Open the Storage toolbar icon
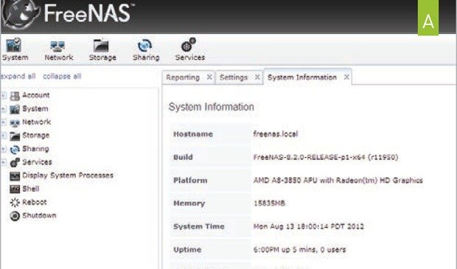The width and height of the screenshot is (457, 269). [x=102, y=49]
